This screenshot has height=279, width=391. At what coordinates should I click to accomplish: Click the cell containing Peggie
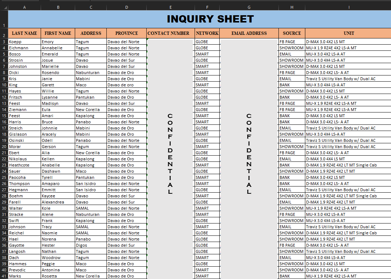[x=58, y=264]
